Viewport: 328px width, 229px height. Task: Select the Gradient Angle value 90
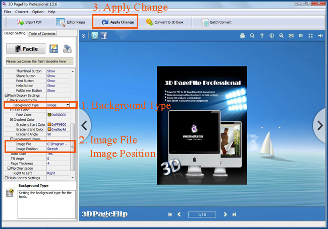[x=49, y=134]
